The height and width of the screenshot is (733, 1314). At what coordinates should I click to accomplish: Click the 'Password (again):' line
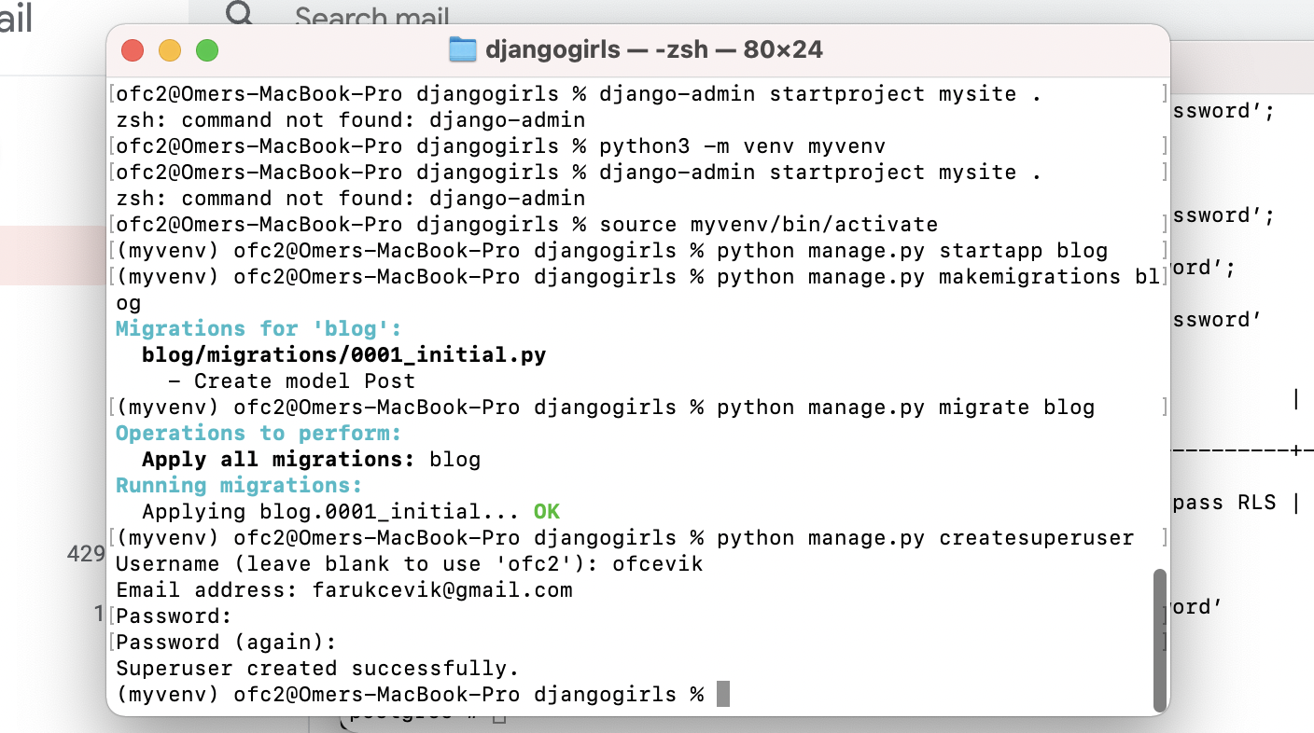(x=226, y=643)
